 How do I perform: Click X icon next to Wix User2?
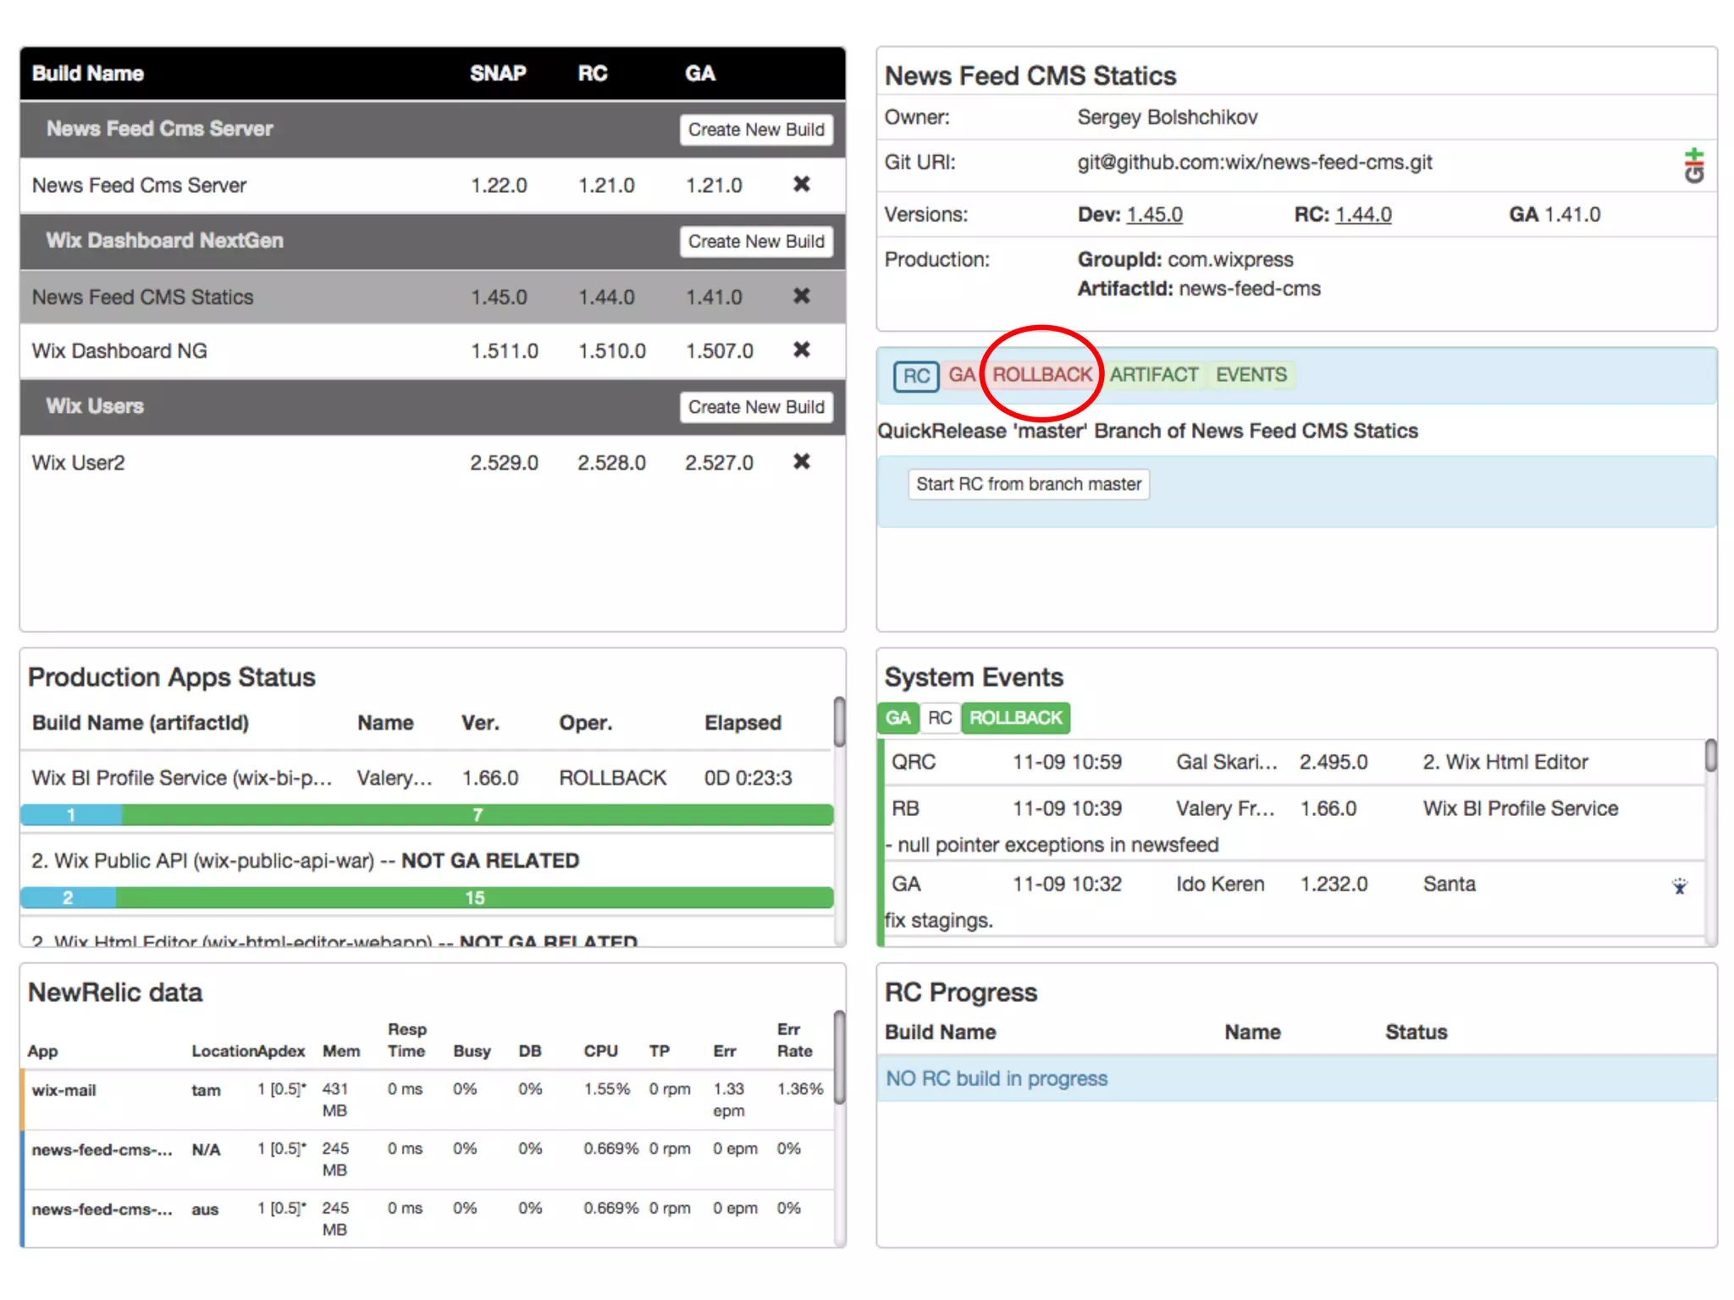pos(801,461)
